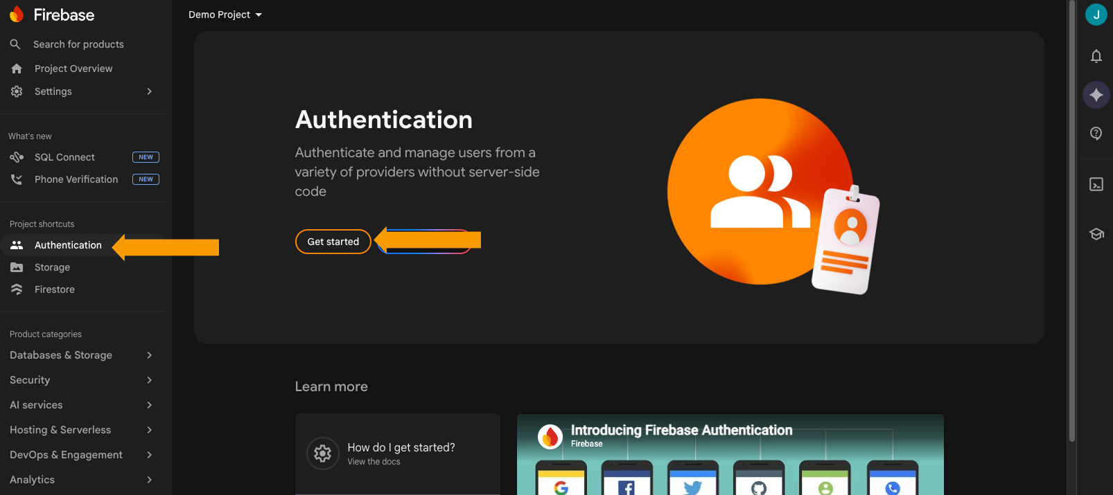This screenshot has width=1113, height=495.
Task: Click the 'View the docs' text
Action: point(374,462)
